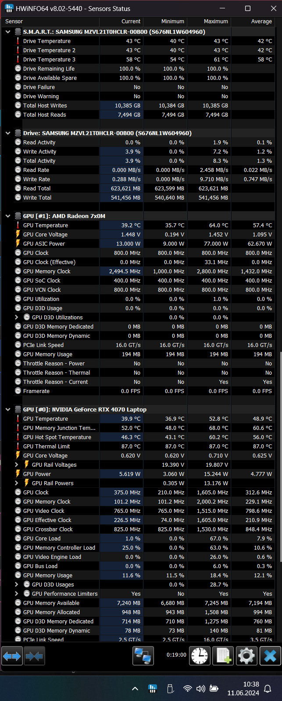Click the icon beside Drive Remaining Life
The height and width of the screenshot is (701, 282).
pyautogui.click(x=18, y=69)
